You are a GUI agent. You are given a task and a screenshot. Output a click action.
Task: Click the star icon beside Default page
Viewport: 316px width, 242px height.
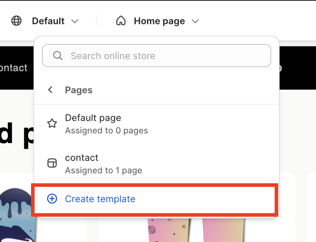point(52,123)
